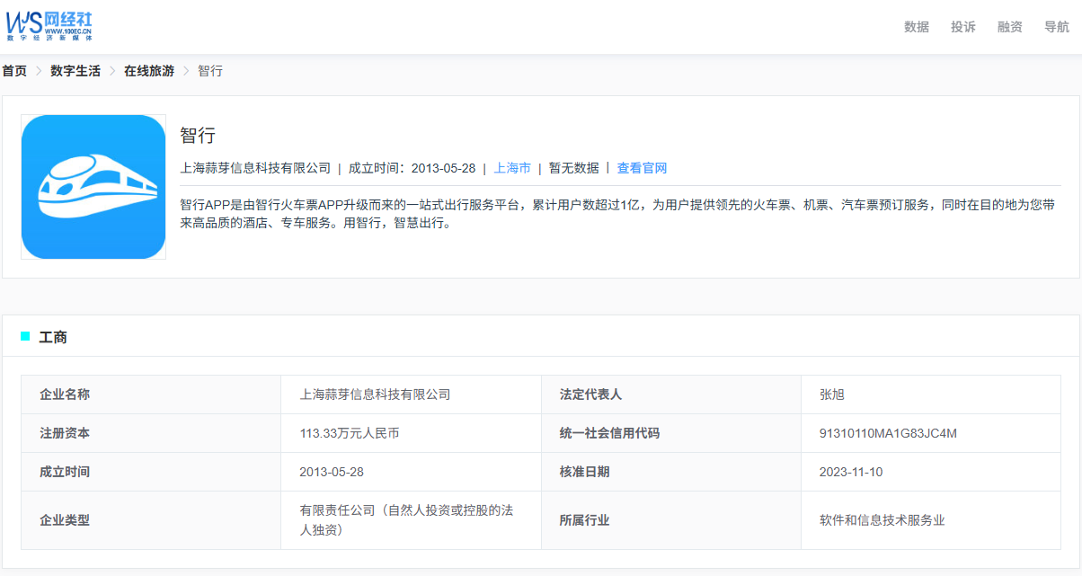Select 软件和信息技术服务业 industry value

882,520
